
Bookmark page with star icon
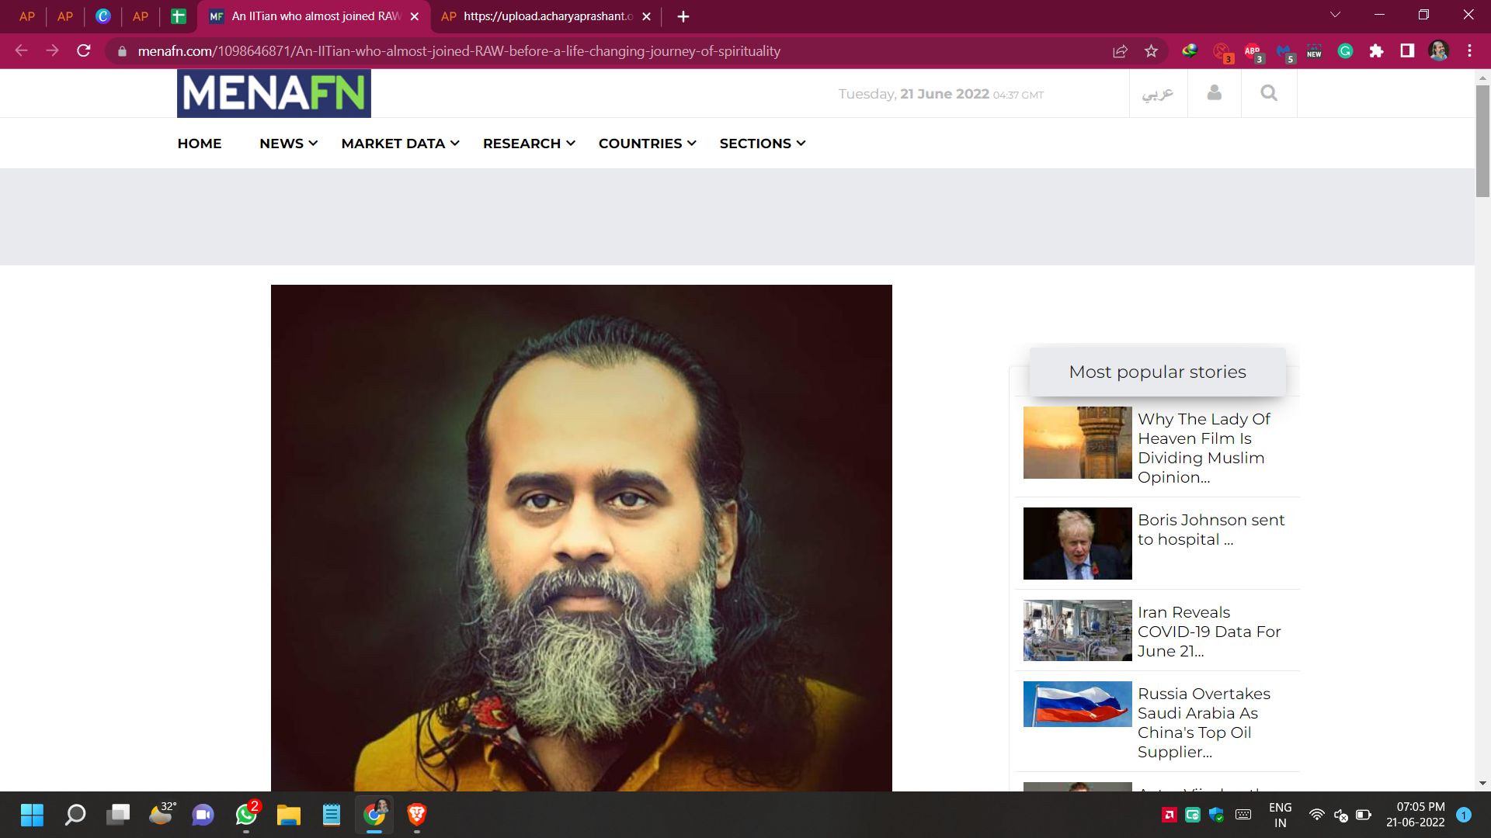(1151, 51)
